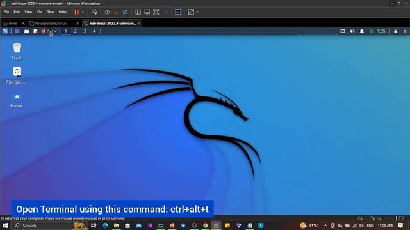
Task: Open the VMware View menu
Action: [x=28, y=12]
